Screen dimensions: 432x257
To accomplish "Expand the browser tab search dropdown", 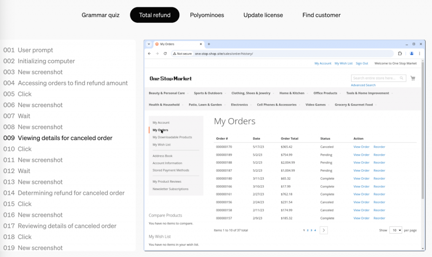I will pos(149,44).
